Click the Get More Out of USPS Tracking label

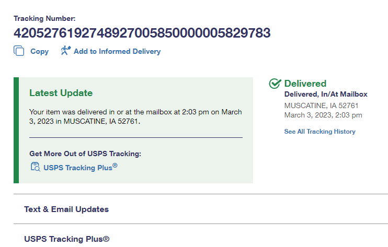pos(85,154)
